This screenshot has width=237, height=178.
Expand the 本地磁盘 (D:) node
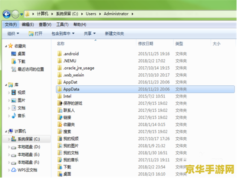click(x=9, y=147)
